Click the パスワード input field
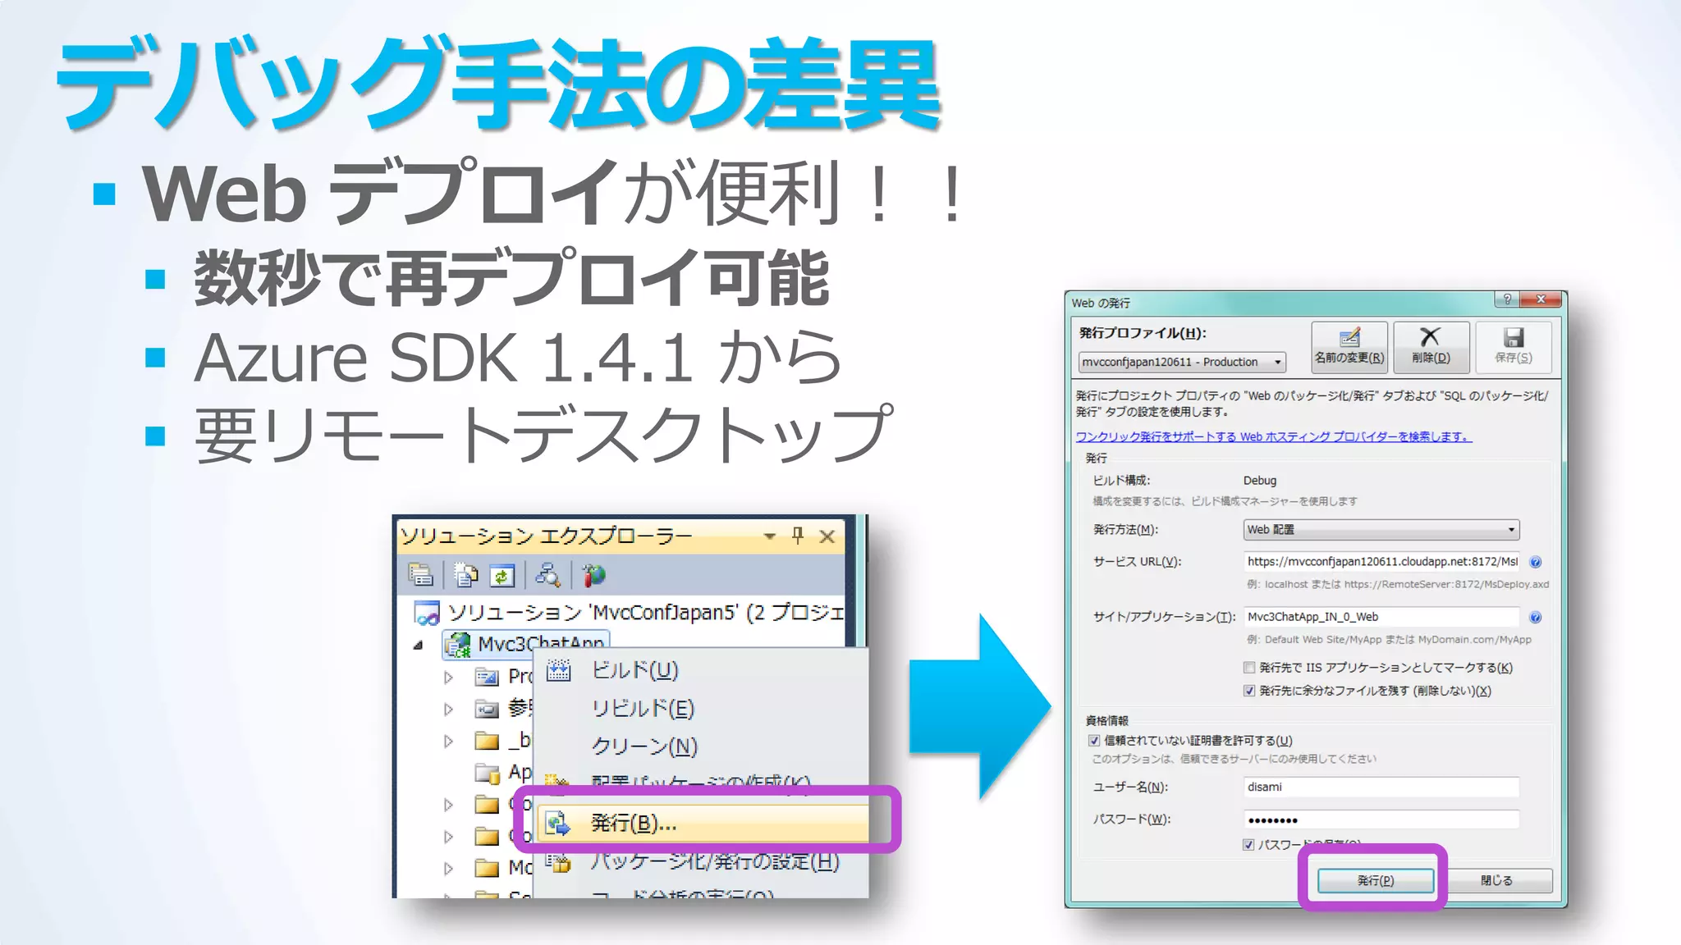The image size is (1681, 945). click(1381, 819)
